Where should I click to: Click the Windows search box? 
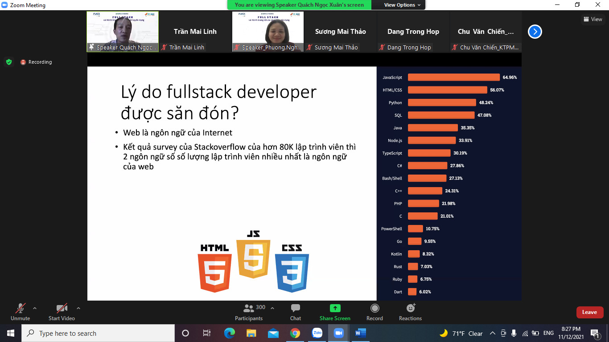(x=98, y=333)
